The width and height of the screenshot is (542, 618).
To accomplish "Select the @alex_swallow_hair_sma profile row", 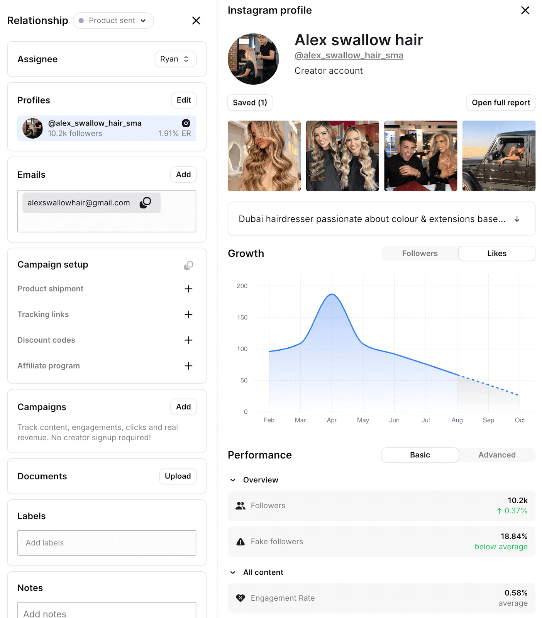I will 107,128.
